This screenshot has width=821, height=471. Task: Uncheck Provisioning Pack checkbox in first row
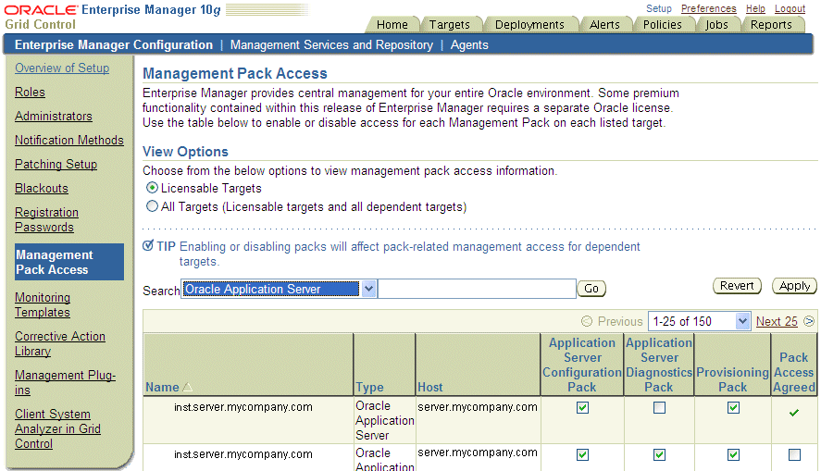(733, 408)
